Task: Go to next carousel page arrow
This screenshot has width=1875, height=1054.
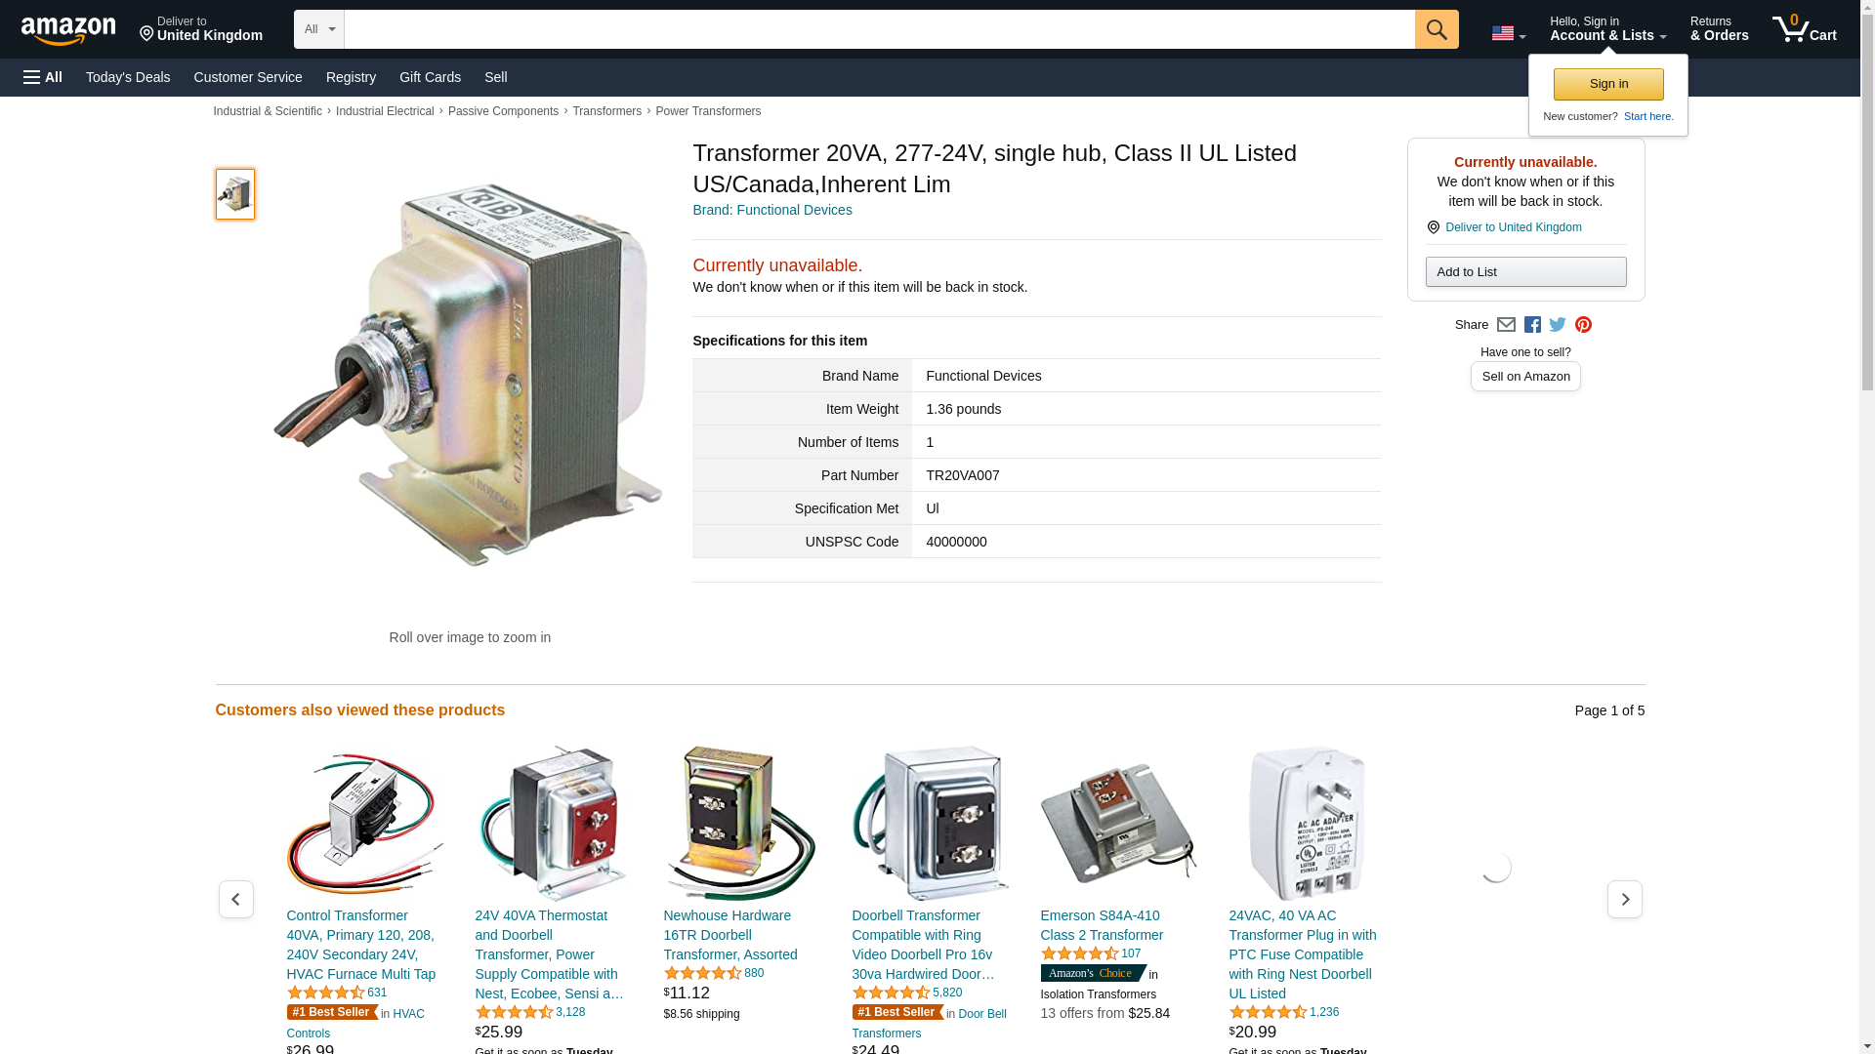Action: coord(1625,899)
